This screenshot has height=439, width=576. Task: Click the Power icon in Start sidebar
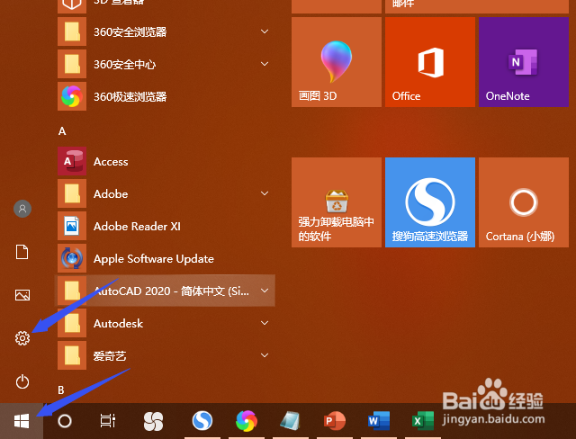tap(22, 381)
